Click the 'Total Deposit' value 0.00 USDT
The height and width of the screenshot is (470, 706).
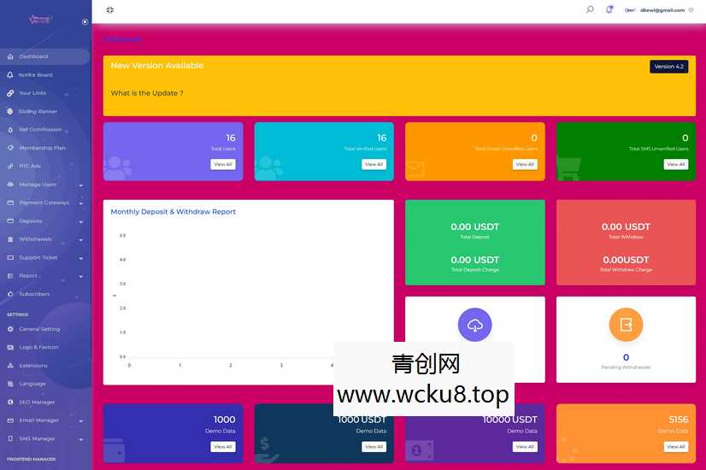tap(475, 226)
